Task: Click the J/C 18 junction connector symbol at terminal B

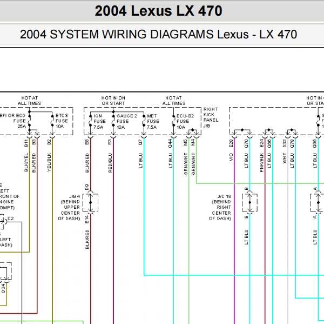Action: click(250, 202)
